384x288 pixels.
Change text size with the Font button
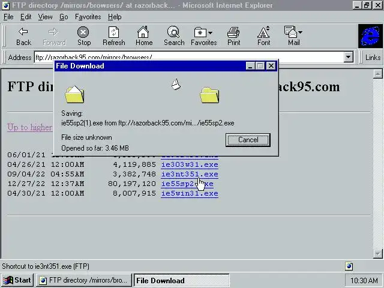coord(263,36)
